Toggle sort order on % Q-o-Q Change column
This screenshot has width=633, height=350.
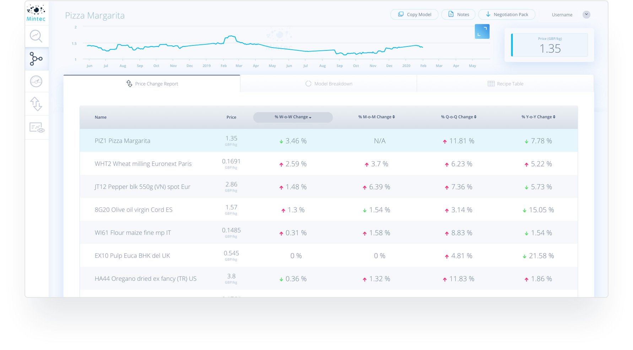click(x=475, y=116)
